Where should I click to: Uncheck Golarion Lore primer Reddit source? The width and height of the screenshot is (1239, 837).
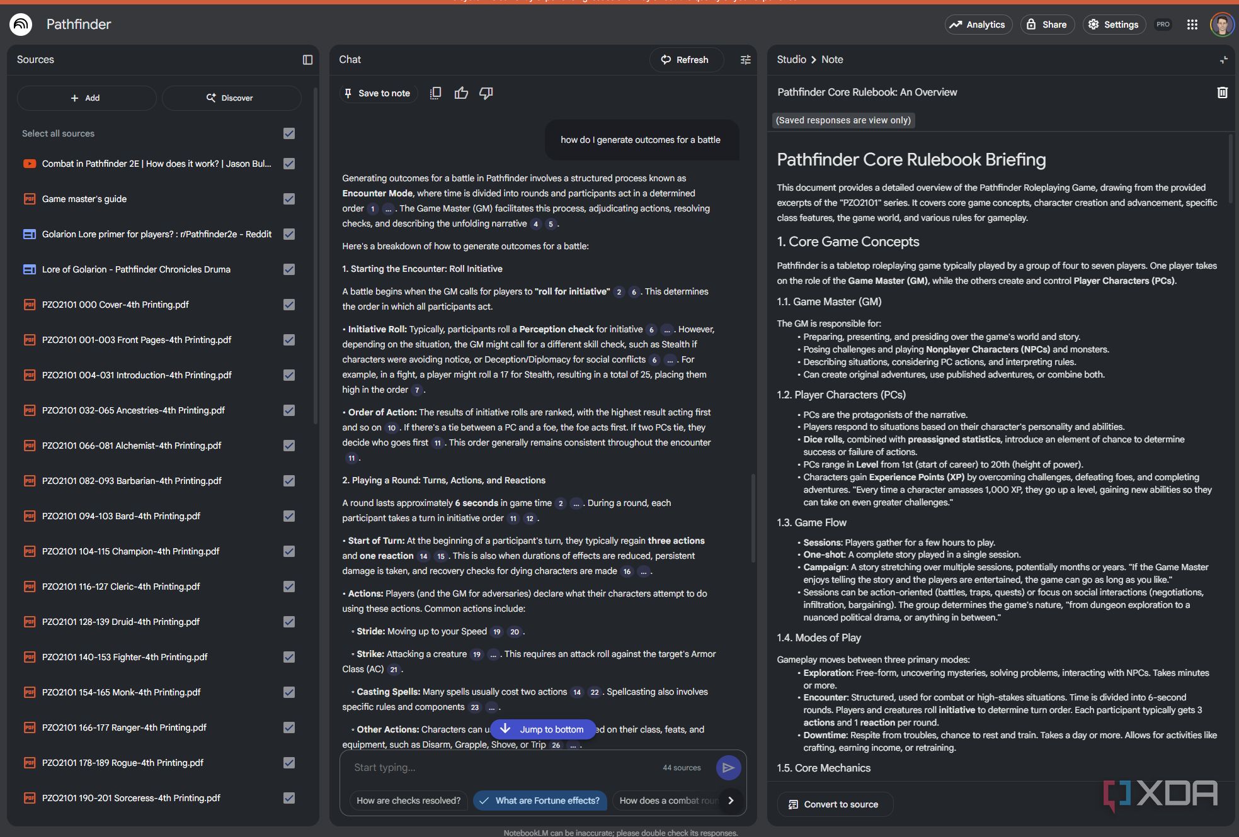point(289,234)
